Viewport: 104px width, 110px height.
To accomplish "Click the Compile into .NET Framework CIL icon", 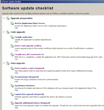I will tap(12, 54).
